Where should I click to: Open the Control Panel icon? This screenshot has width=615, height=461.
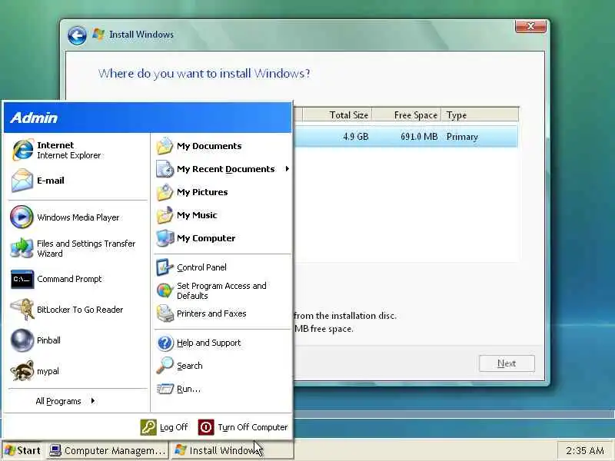[x=165, y=267]
